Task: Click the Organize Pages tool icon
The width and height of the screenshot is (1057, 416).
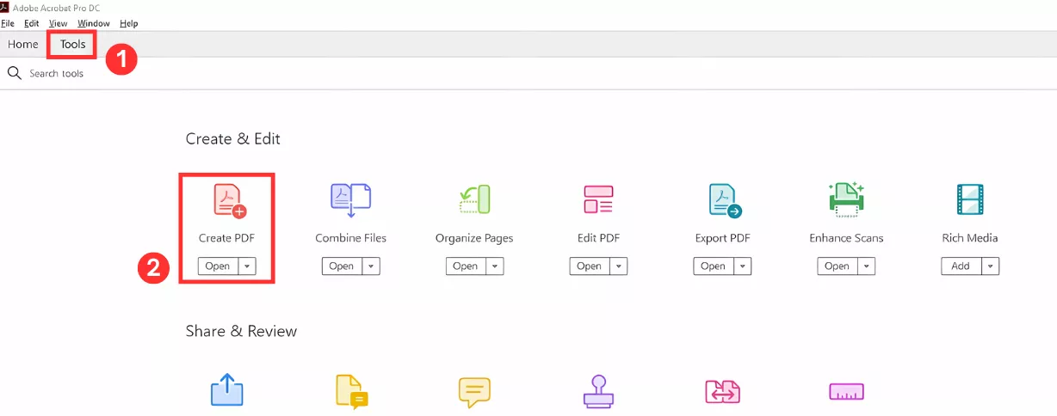Action: click(x=474, y=199)
